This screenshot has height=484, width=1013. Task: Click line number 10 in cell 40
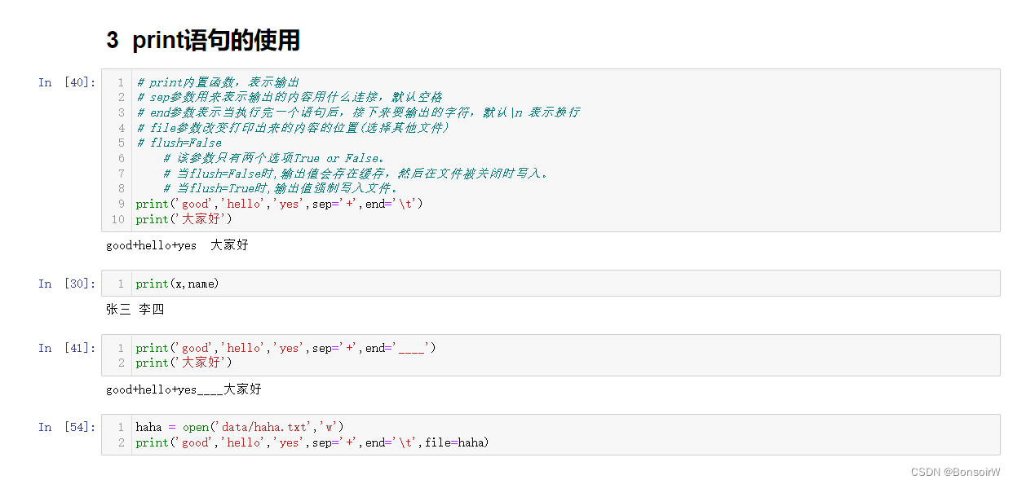coord(117,219)
